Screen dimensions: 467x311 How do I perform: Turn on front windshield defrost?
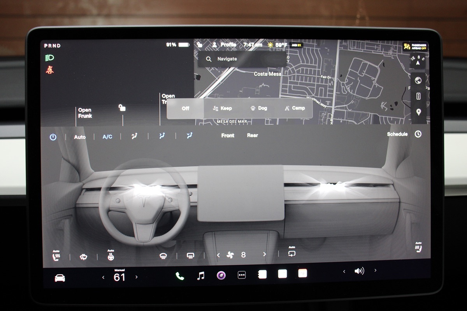coord(163,256)
